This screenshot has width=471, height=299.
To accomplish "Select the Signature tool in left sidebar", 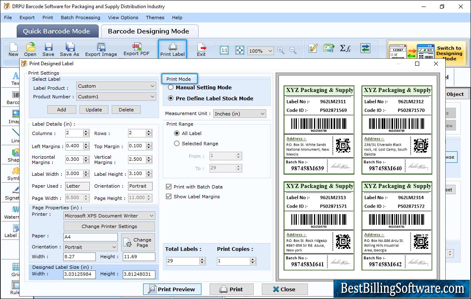I will pos(13,194).
